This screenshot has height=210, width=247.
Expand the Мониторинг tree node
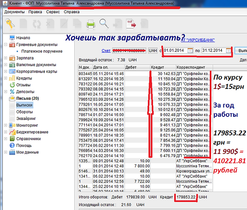[x=5, y=125]
